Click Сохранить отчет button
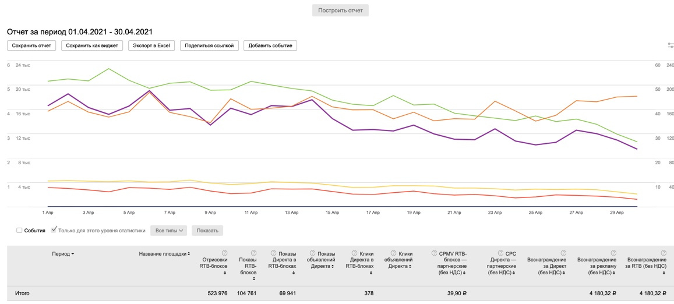Viewport: 674px width, 304px height. (31, 45)
